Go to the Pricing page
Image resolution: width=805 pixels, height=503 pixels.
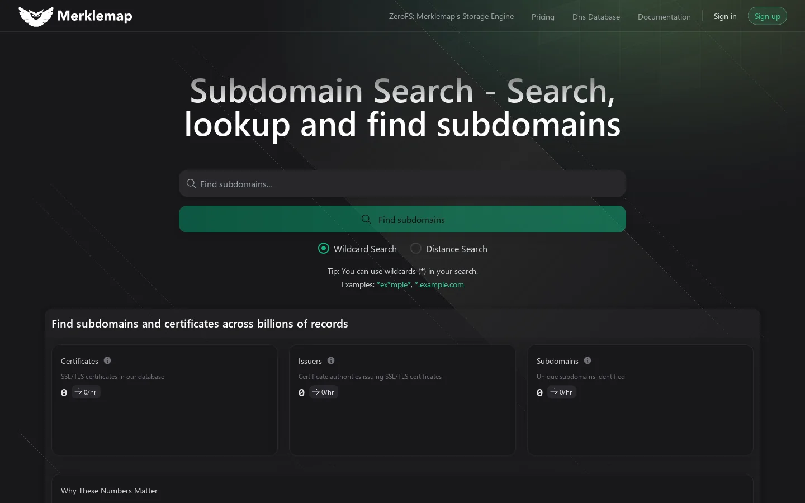543,17
